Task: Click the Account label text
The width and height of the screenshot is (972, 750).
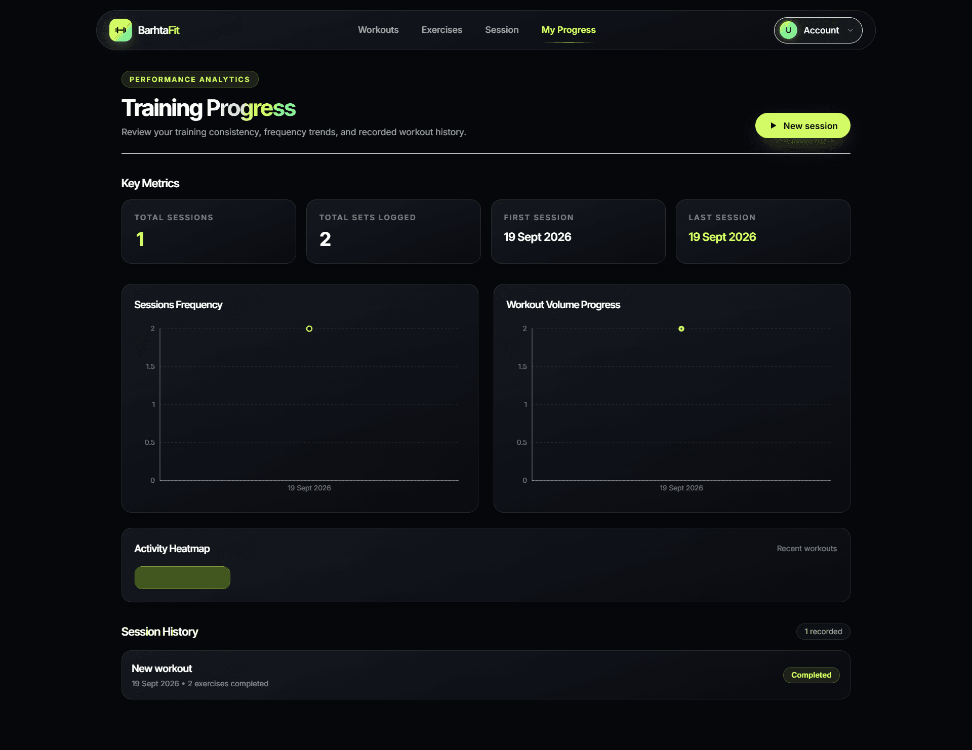Action: tap(821, 30)
